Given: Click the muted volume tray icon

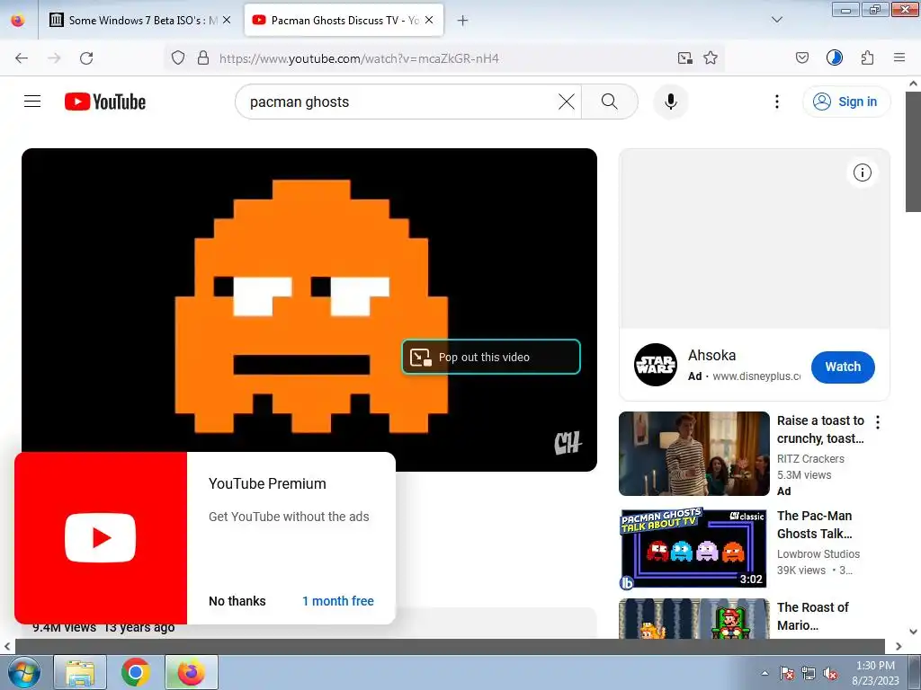Looking at the screenshot, I should [830, 673].
